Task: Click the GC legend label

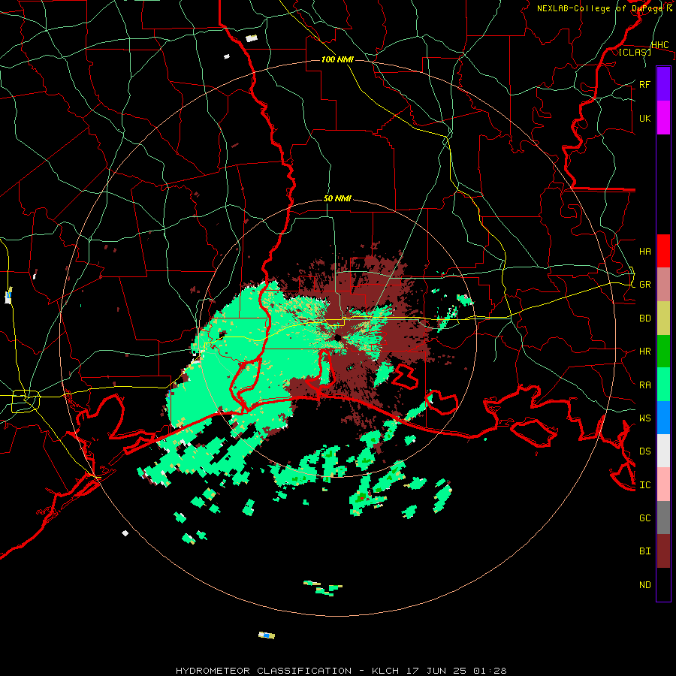Action: pyautogui.click(x=644, y=518)
